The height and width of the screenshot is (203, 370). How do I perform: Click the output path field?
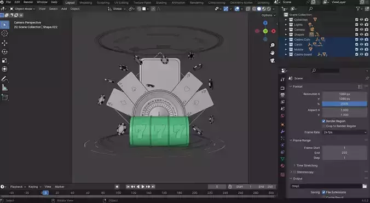[326, 186]
